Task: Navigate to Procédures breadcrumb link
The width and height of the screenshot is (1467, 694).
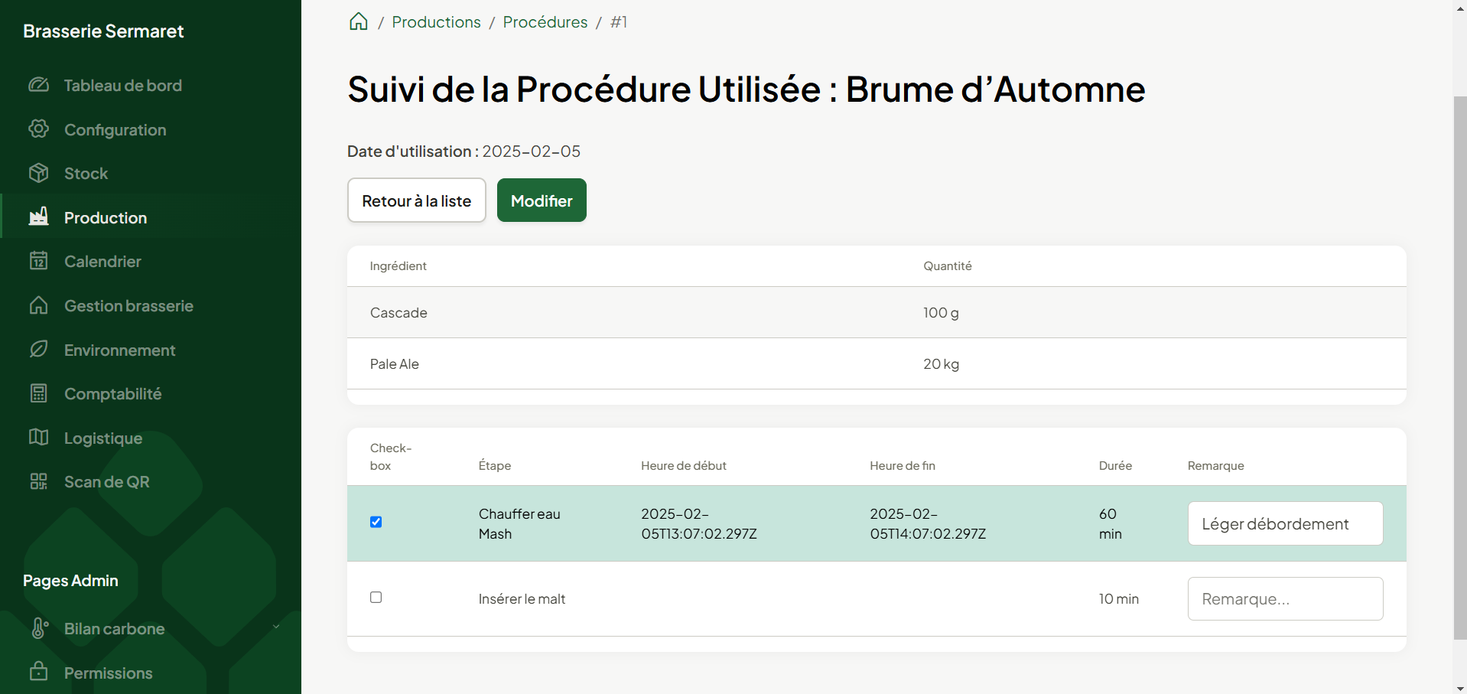Action: (x=545, y=22)
